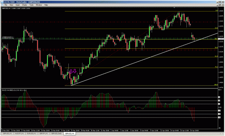Image resolution: width=225 pixels, height=136 pixels.
Task: Click the chart document icon beside File
Action: click(3, 5)
